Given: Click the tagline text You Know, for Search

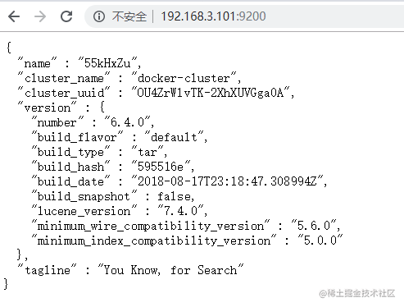Looking at the screenshot, I should (x=170, y=270).
